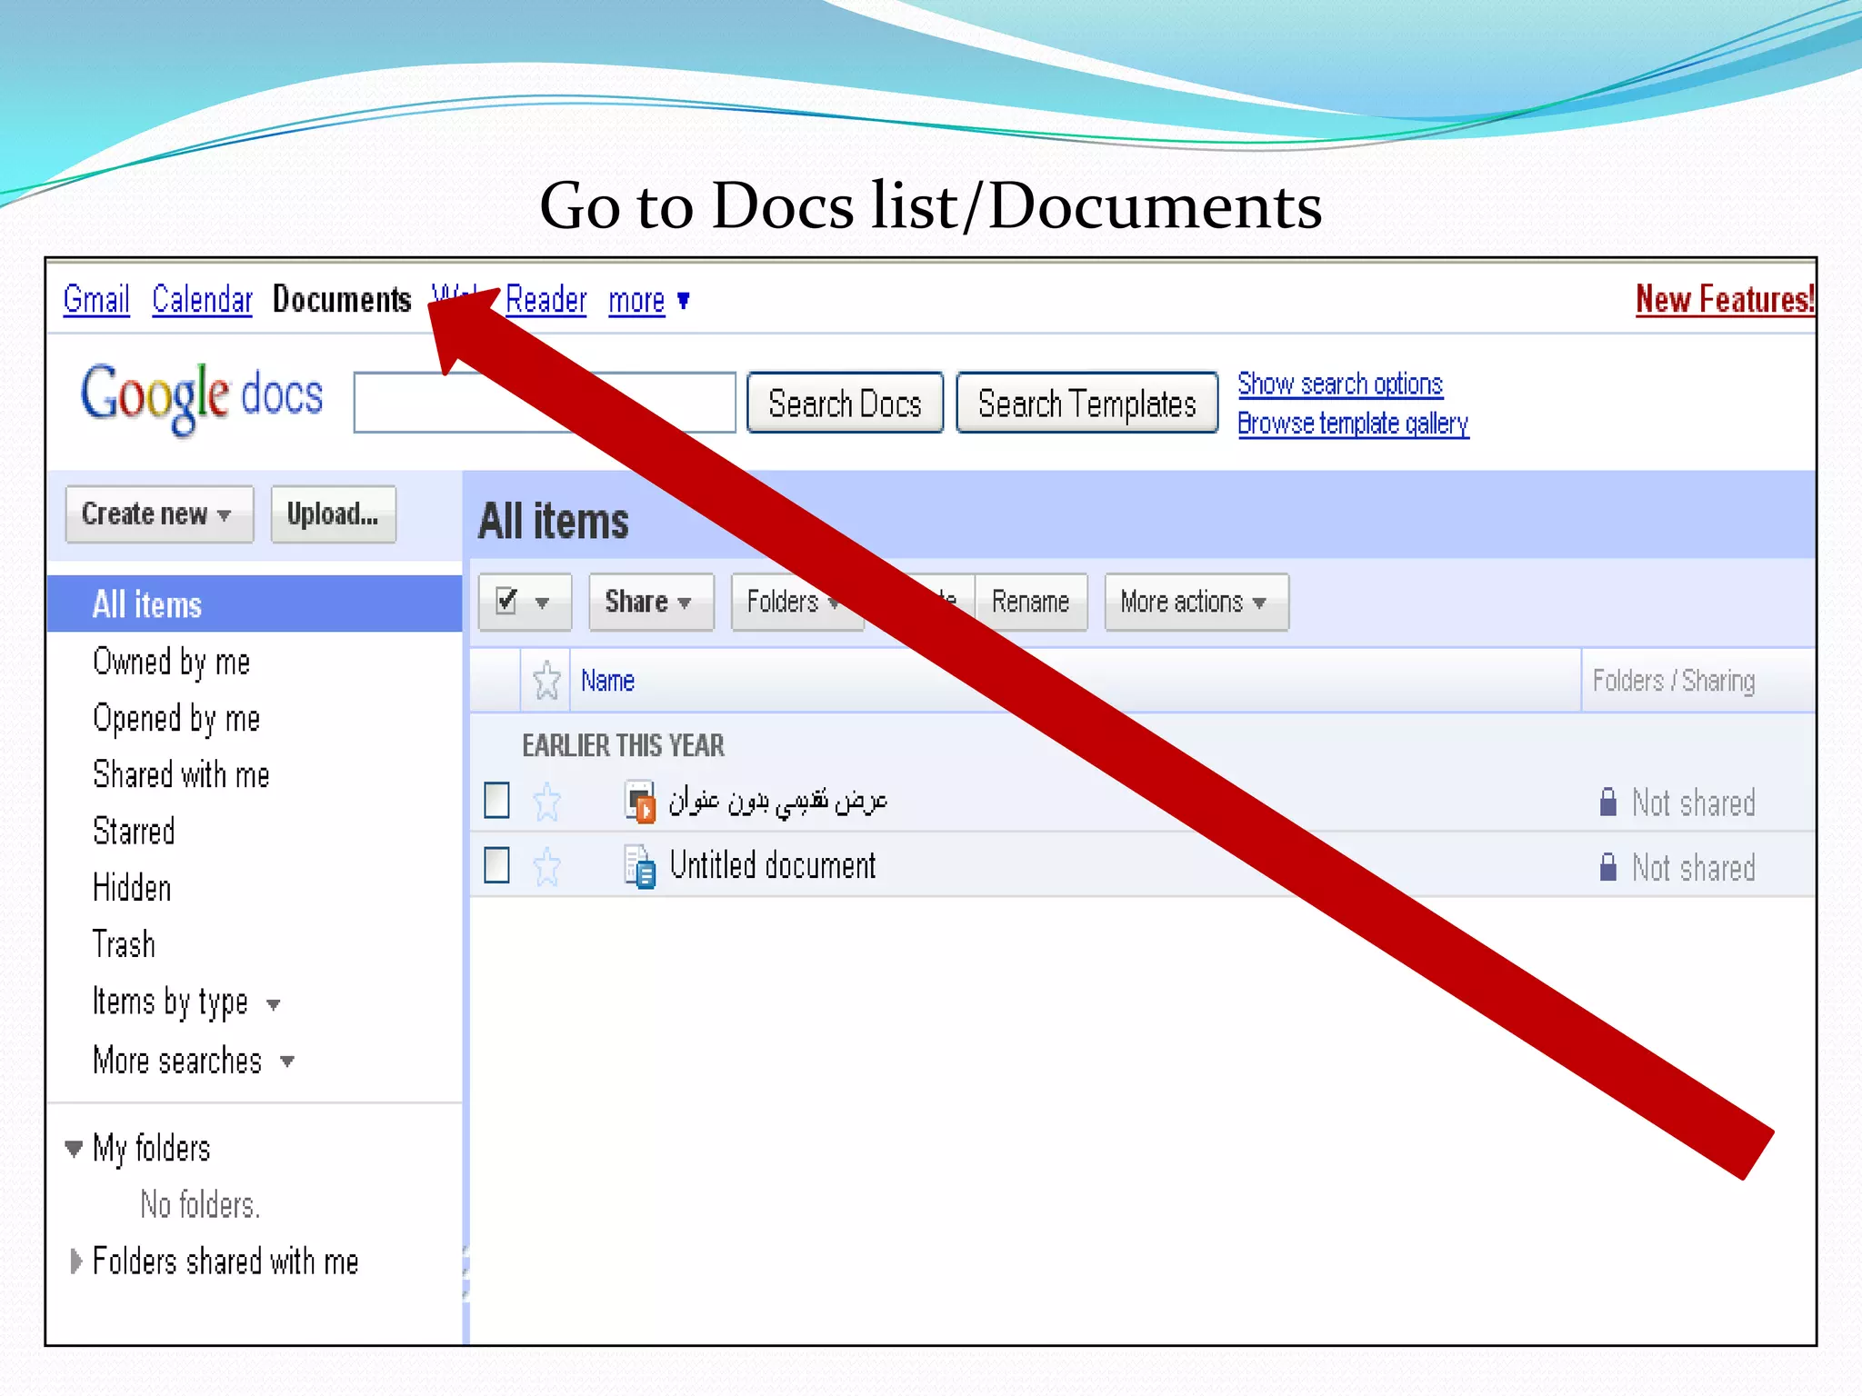Open the Trash view
This screenshot has width=1862, height=1396.
[x=124, y=944]
